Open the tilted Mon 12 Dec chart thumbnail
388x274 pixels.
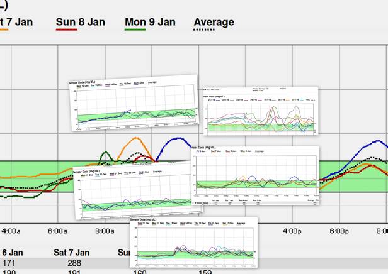pyautogui.click(x=134, y=102)
